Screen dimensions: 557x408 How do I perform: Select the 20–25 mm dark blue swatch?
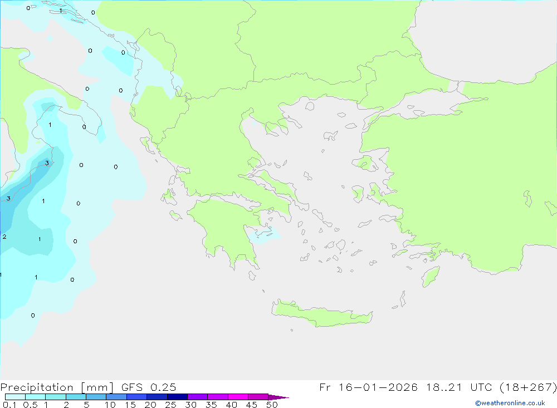(157, 397)
